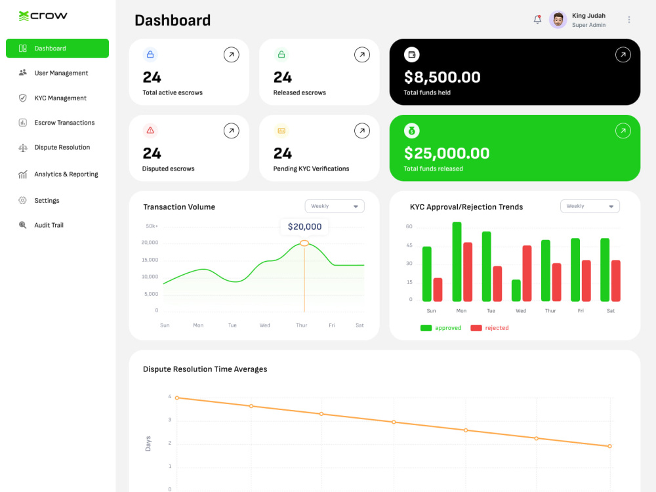Click the Thursday peak marker on volume chart

point(304,243)
